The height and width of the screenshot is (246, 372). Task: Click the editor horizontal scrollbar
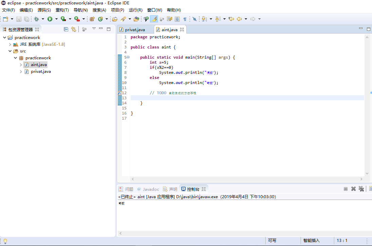247,179
